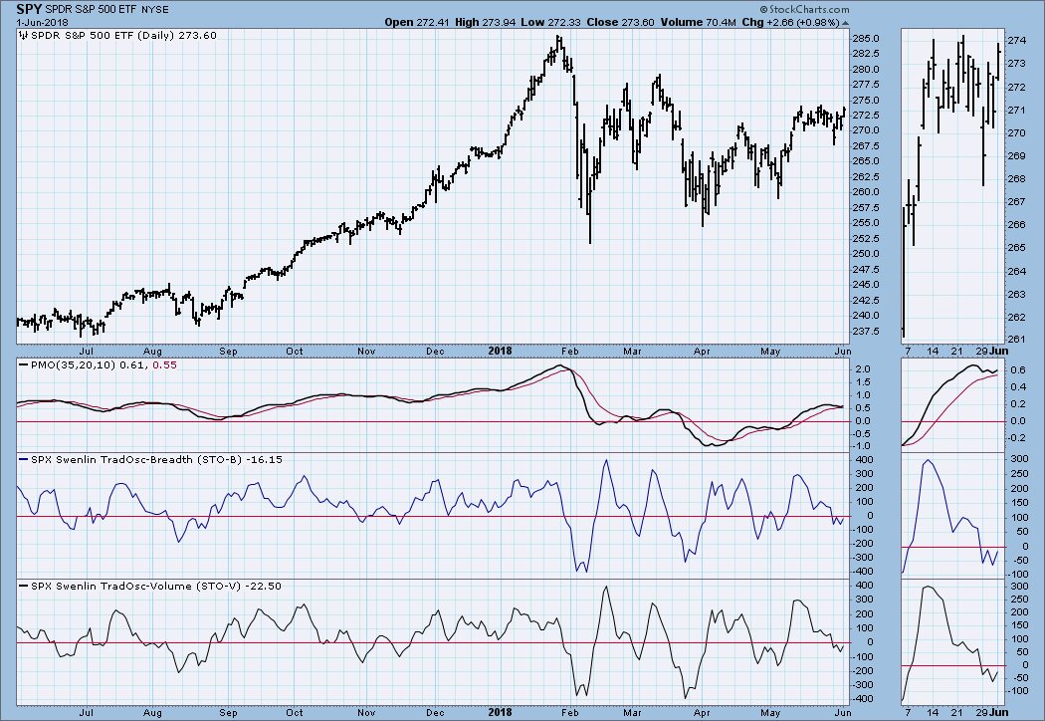Click the 270.0 price axis label

click(865, 130)
